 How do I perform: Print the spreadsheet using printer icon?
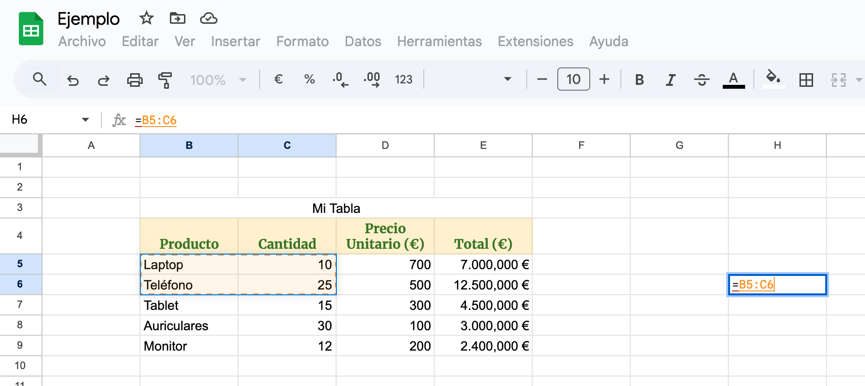click(134, 80)
